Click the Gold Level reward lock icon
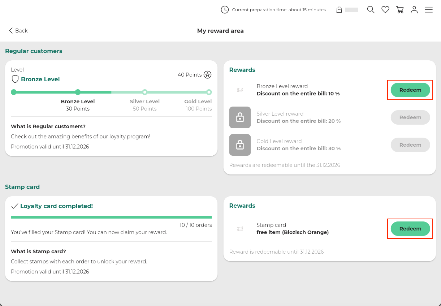The width and height of the screenshot is (441, 306). pos(240,145)
